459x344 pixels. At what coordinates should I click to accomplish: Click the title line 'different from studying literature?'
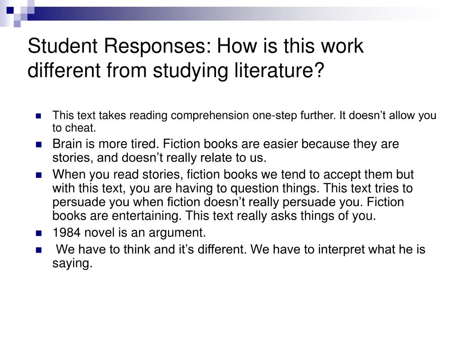[176, 70]
